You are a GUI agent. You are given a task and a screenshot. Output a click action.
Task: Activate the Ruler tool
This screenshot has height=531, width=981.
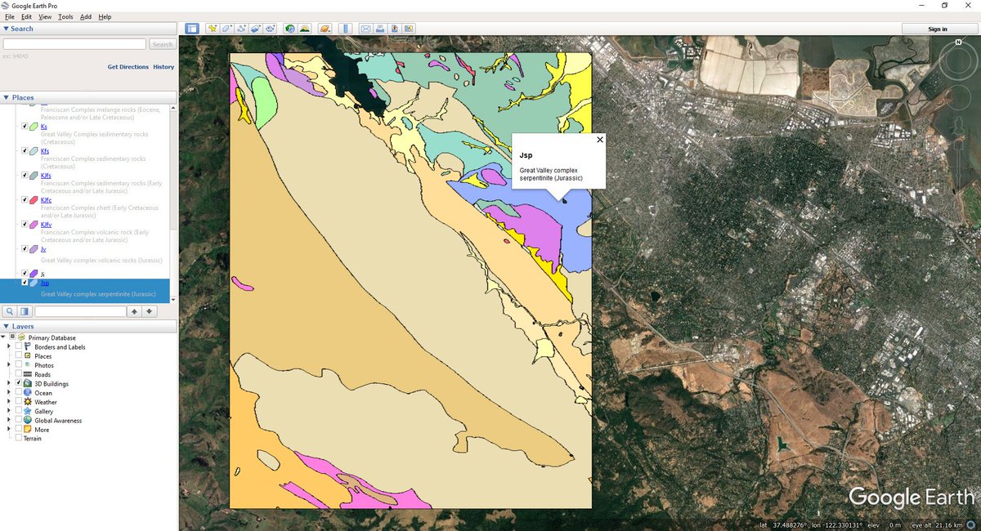click(345, 29)
